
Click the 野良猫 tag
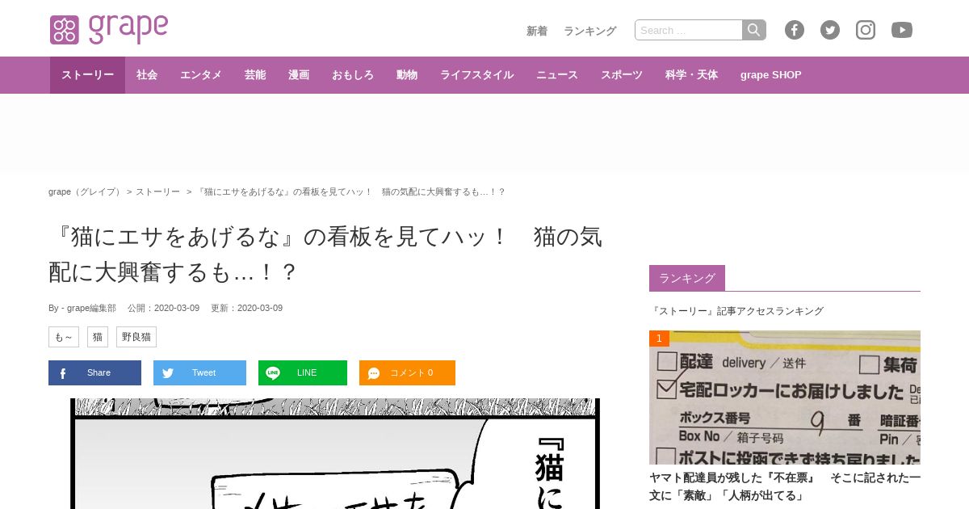click(x=136, y=337)
